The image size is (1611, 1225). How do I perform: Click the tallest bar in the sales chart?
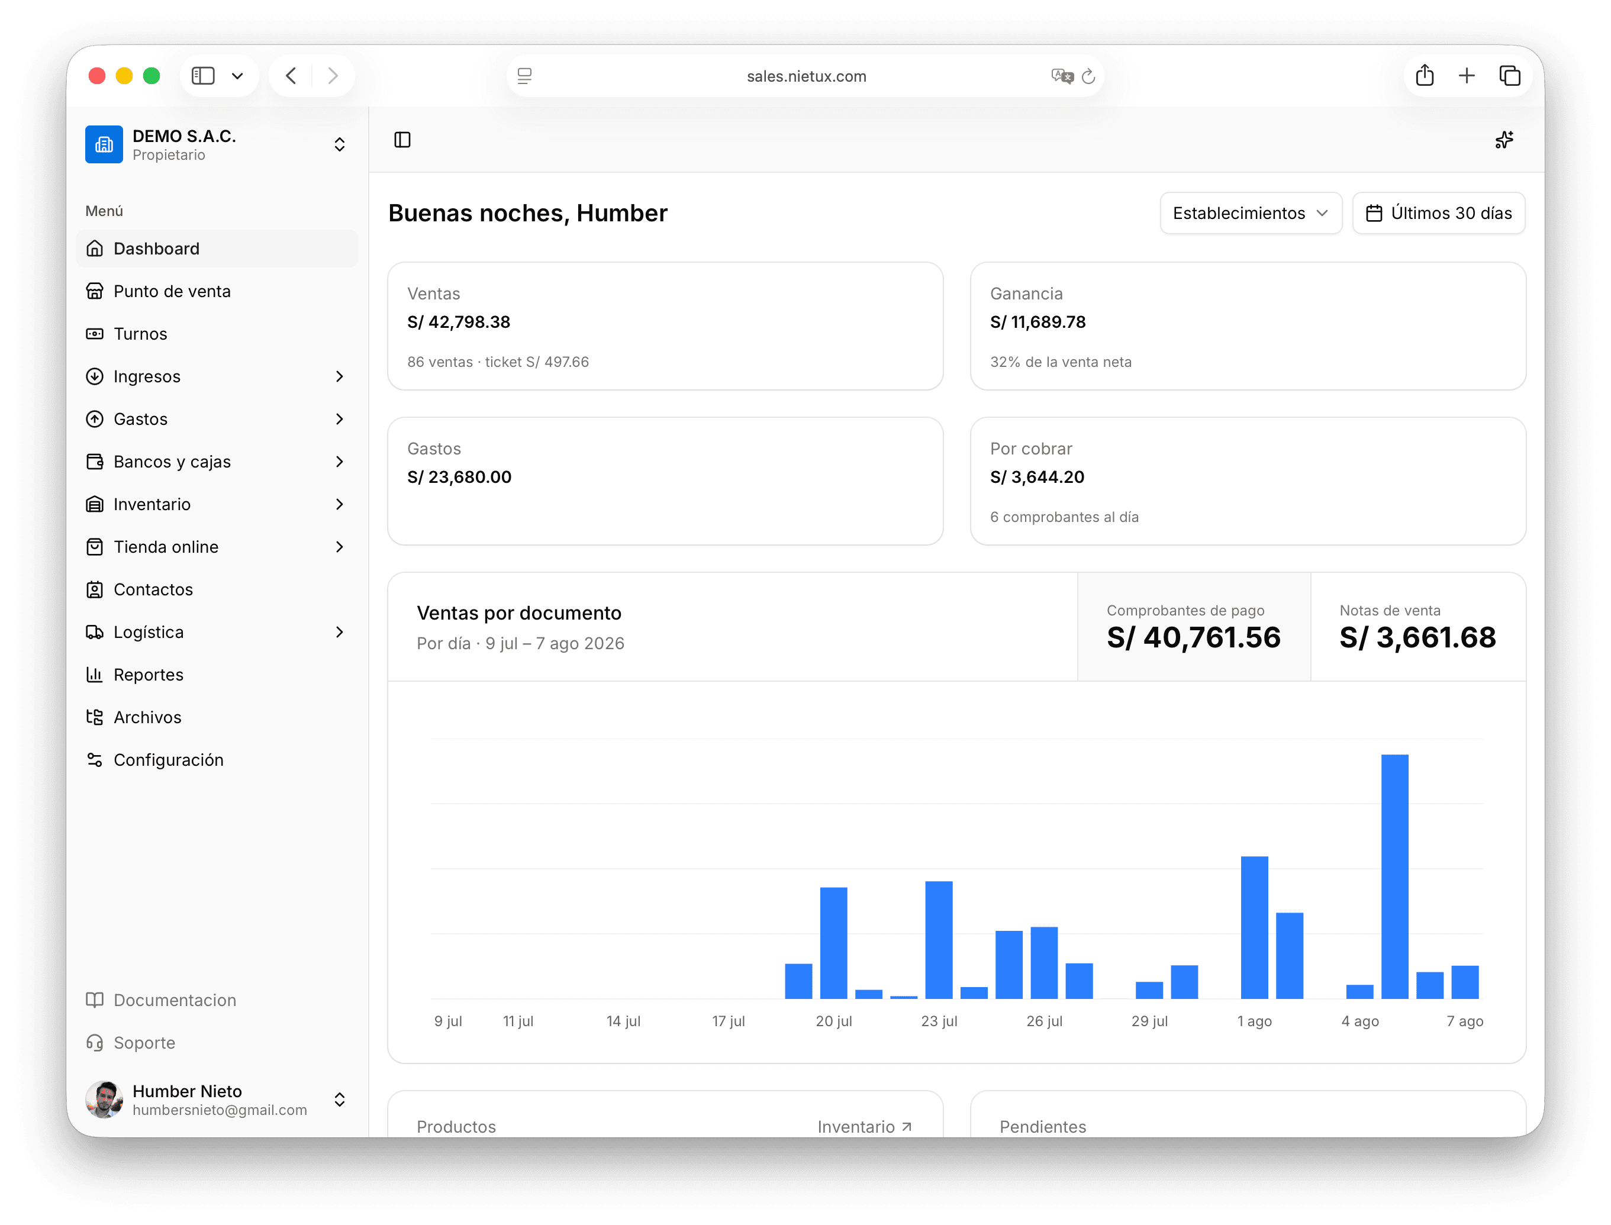1394,876
